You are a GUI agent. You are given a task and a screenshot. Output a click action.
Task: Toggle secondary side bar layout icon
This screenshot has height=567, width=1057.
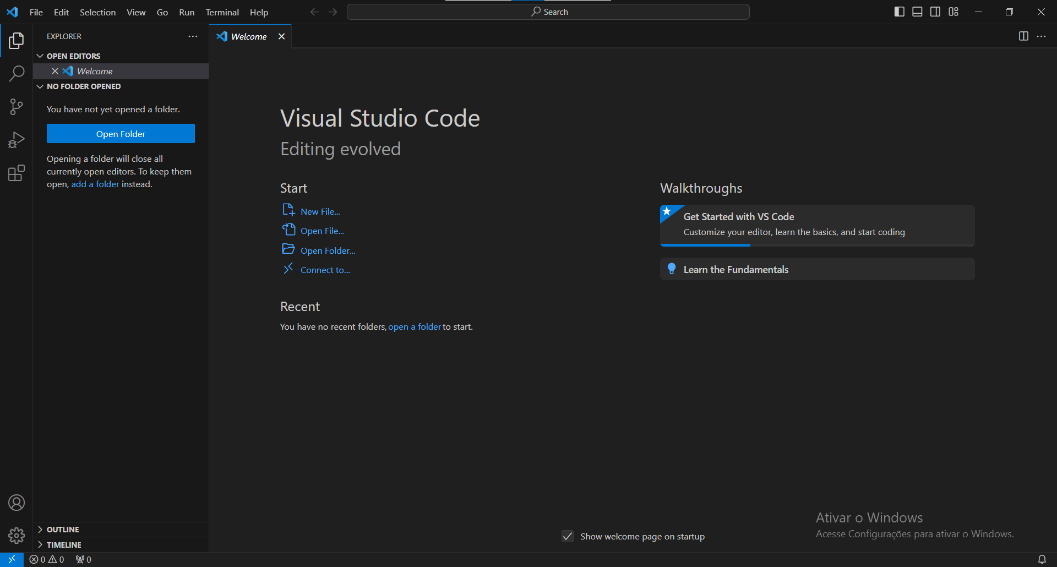coord(935,12)
